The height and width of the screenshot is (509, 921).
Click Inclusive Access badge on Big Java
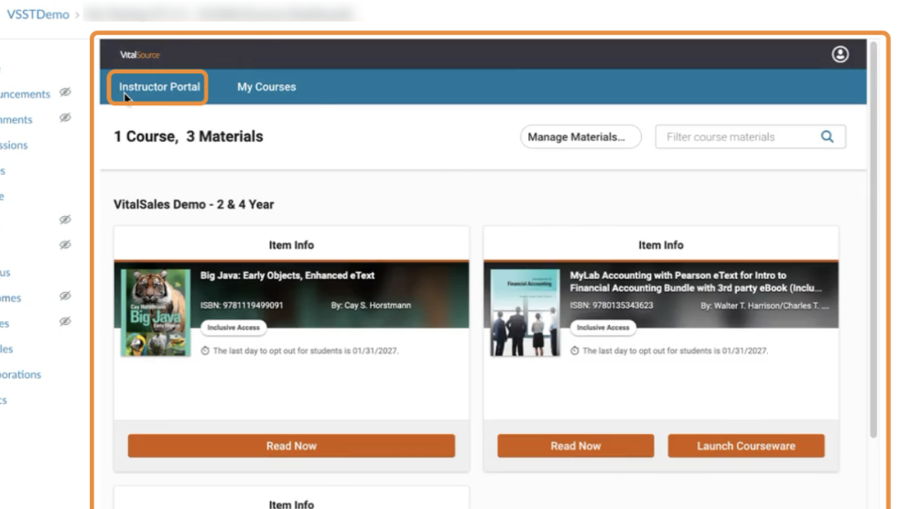233,328
